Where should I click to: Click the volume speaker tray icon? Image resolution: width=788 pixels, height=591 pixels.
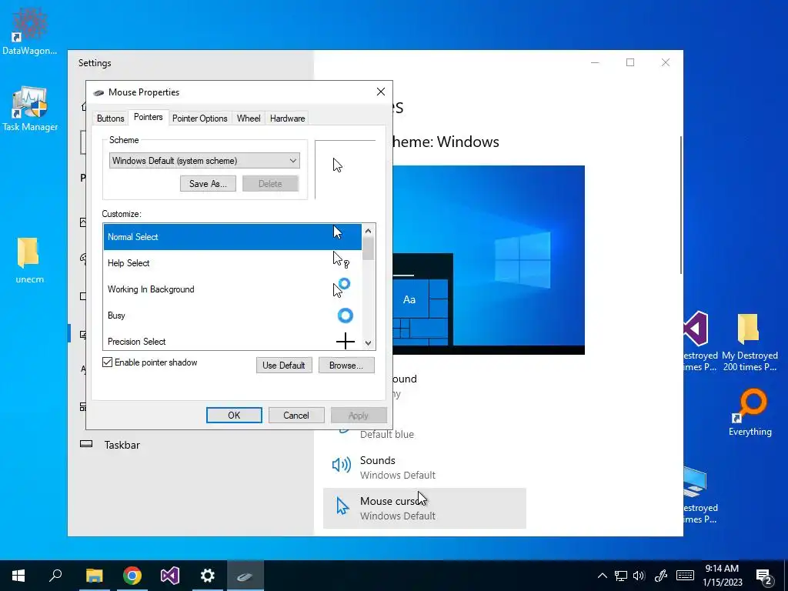tap(639, 576)
